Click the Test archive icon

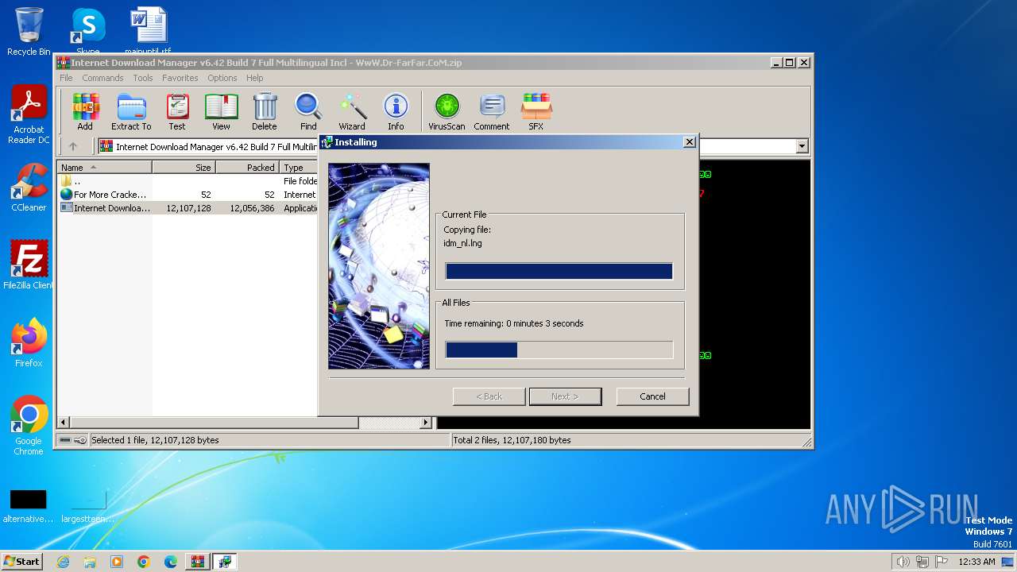point(177,111)
